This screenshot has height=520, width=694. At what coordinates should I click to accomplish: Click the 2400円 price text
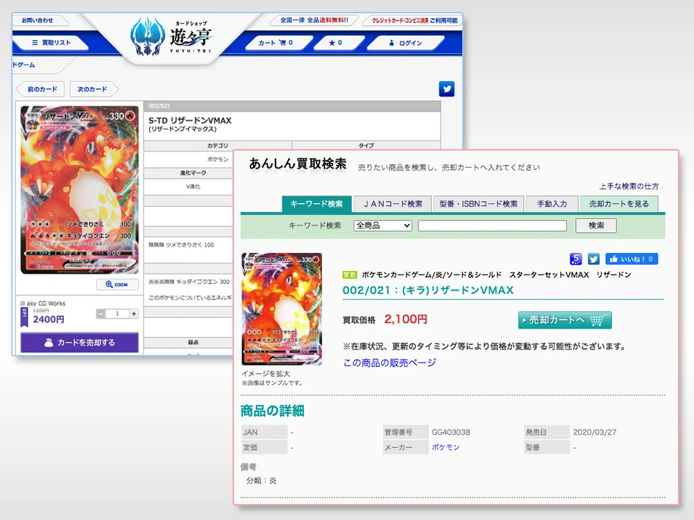coord(49,319)
